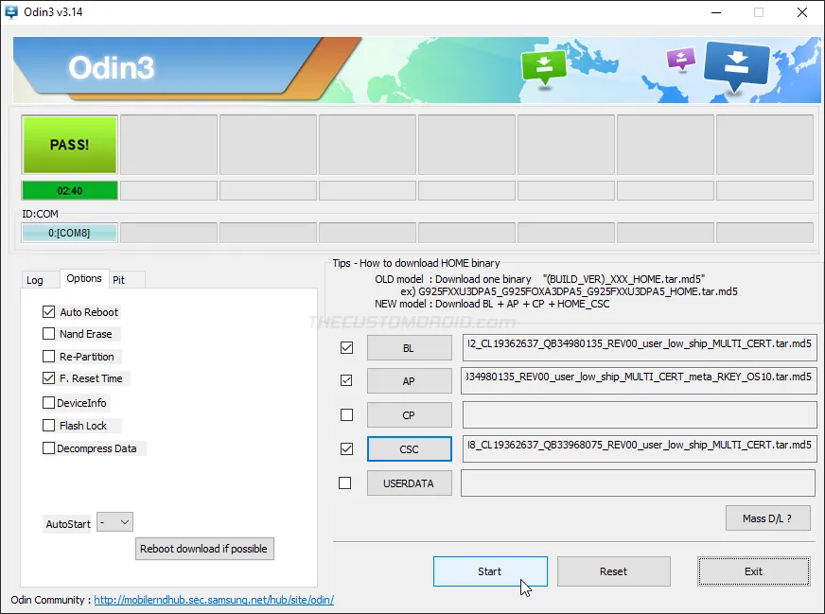Disable the Auto Reboot option
The width and height of the screenshot is (825, 614).
coord(49,311)
